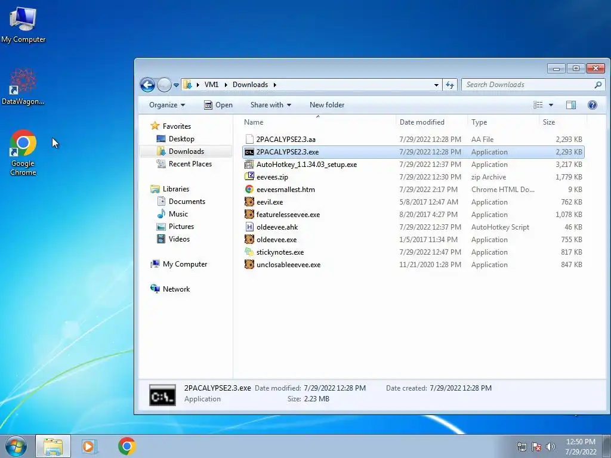Select the 2PACALYPSE2.3.exe file icon
Screen dimensions: 611x458
click(x=249, y=152)
